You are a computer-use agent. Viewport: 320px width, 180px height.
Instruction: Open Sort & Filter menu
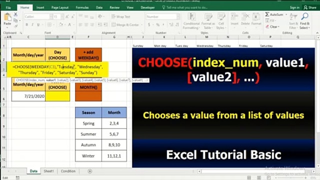[293, 21]
